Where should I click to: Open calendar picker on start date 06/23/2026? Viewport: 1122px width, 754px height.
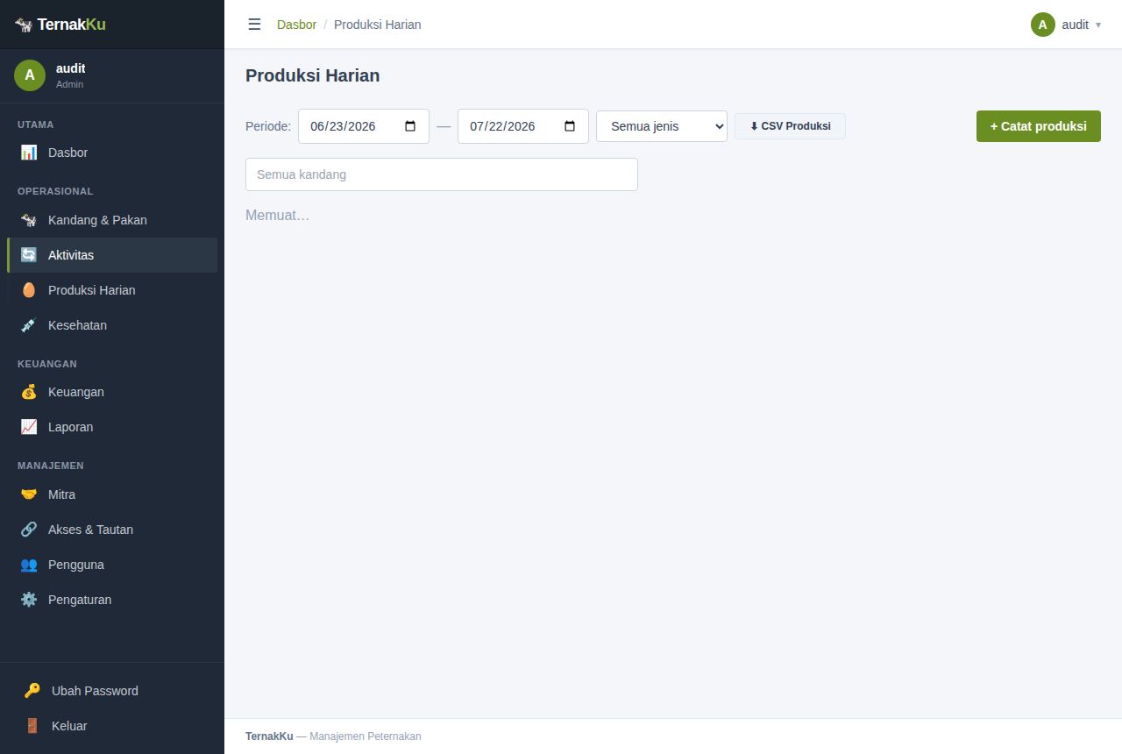pyautogui.click(x=410, y=126)
